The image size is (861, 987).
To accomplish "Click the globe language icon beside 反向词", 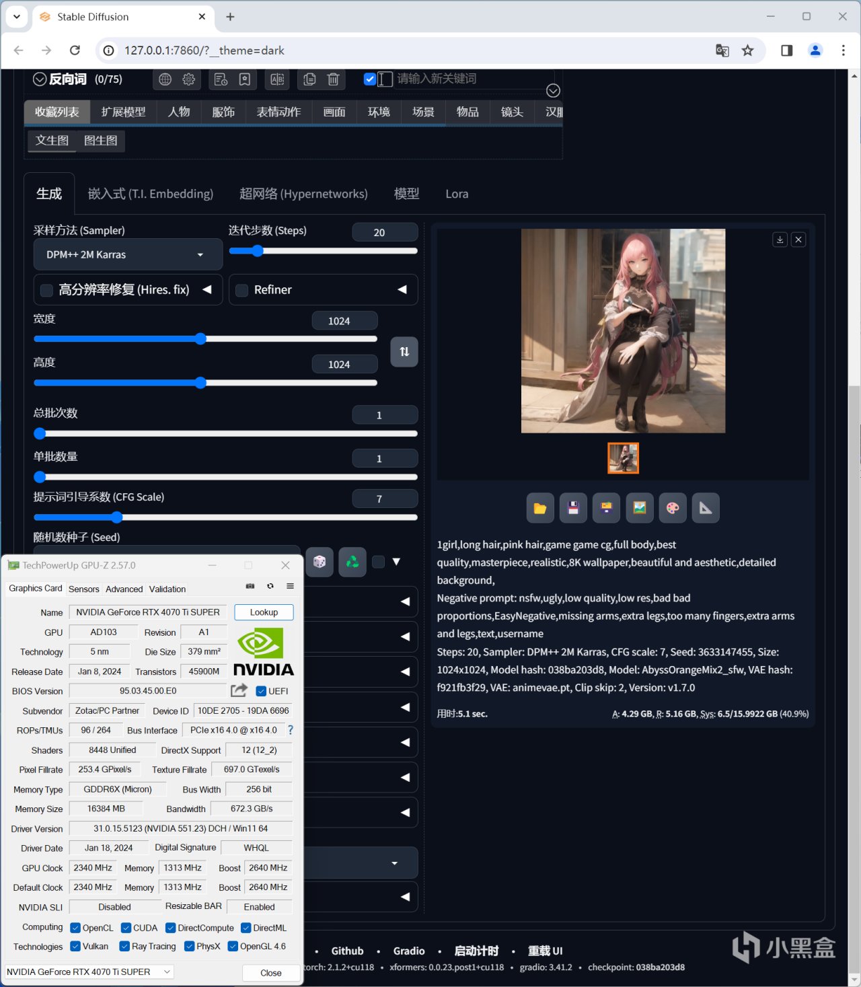I will tap(165, 79).
